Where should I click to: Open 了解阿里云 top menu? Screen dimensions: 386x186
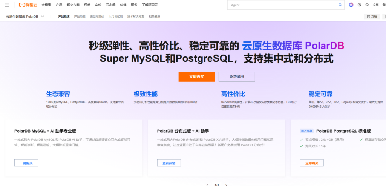[x=150, y=5]
